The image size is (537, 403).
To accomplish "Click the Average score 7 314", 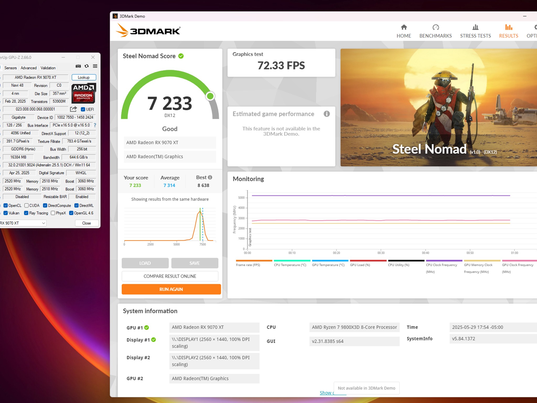I will (x=169, y=185).
